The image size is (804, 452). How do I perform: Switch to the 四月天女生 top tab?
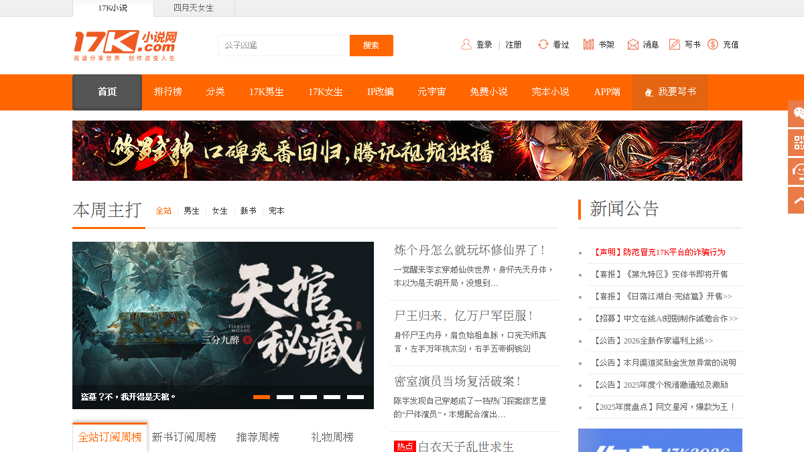tap(194, 8)
